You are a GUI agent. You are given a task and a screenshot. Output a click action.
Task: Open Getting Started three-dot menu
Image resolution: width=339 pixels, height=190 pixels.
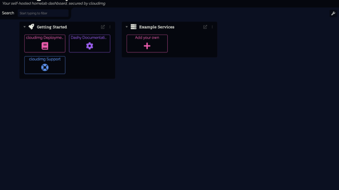pyautogui.click(x=110, y=27)
